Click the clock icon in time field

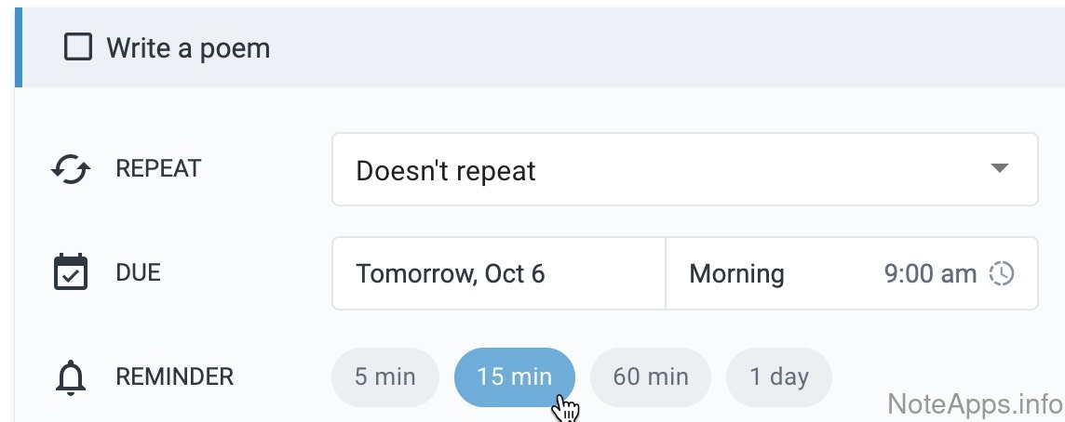(1002, 274)
